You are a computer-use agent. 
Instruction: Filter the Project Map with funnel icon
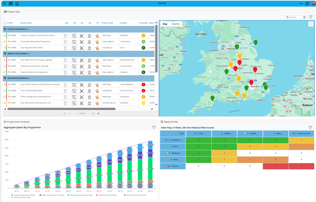click(311, 17)
